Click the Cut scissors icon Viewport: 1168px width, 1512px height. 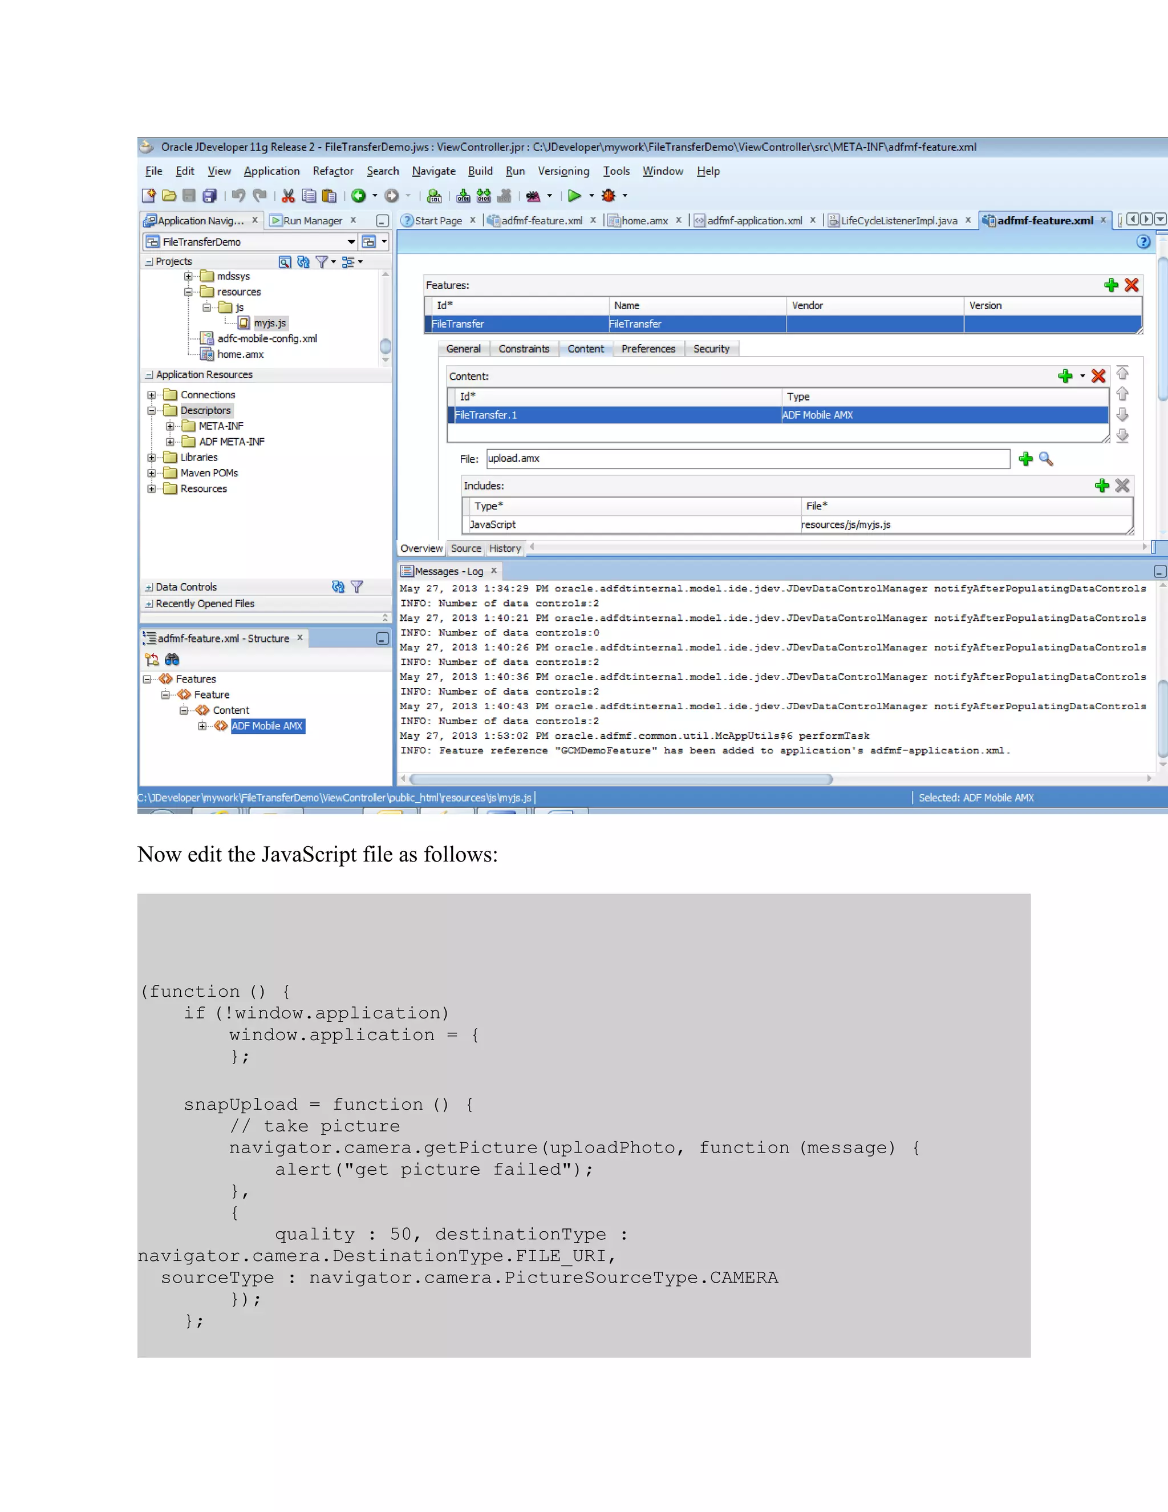289,196
